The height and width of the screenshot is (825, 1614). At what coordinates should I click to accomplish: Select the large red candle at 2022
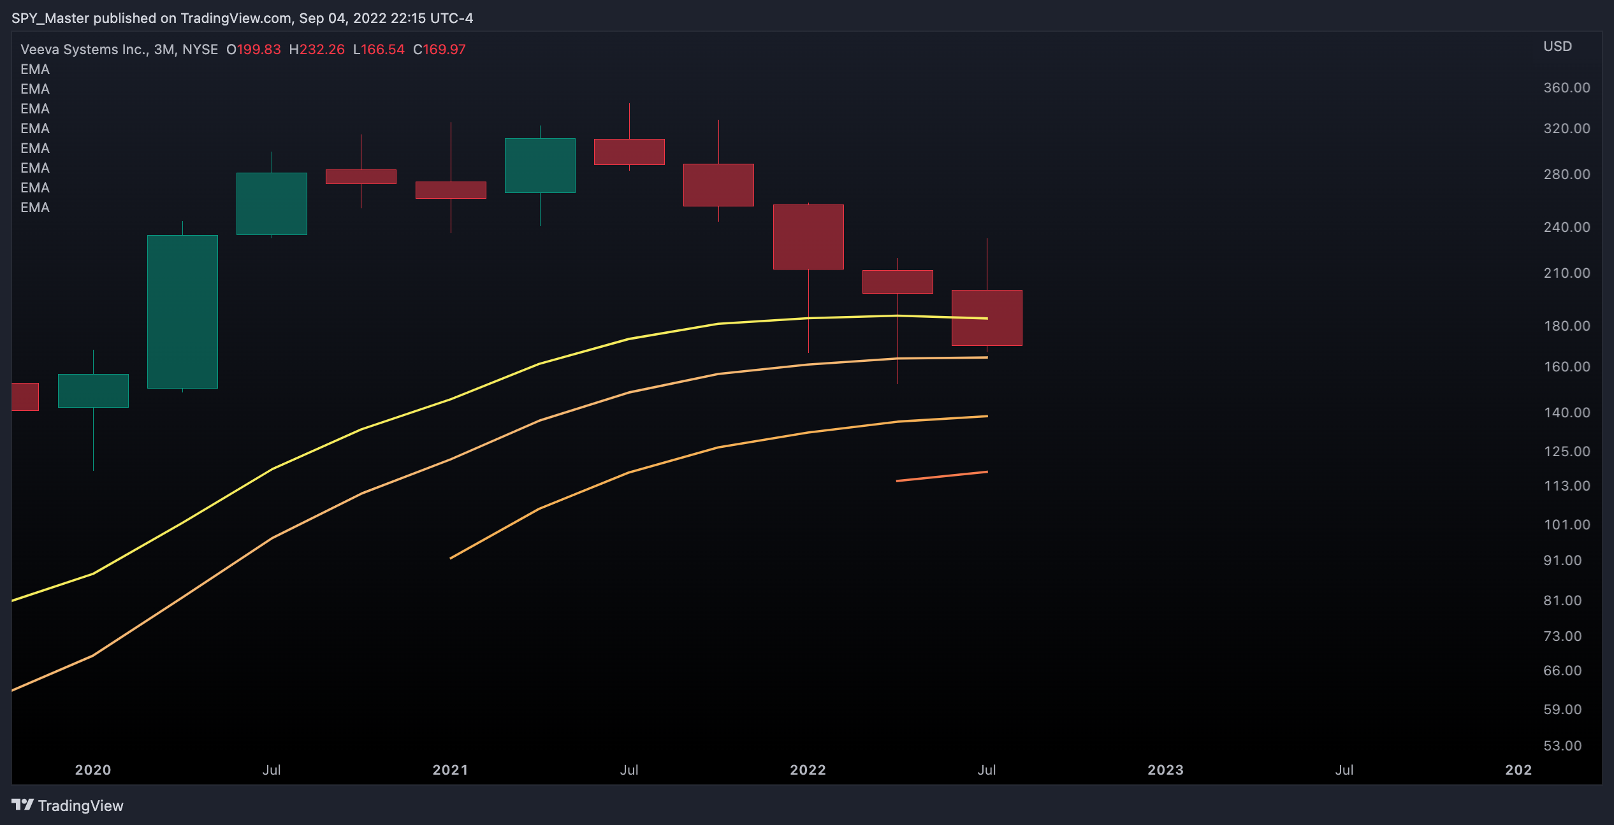808,237
